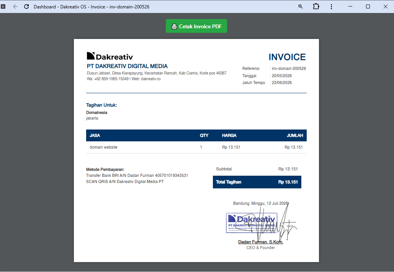Click the Jatuh Tempo date 23/06/2026
Viewport: 394px width, 272px height.
pos(282,83)
